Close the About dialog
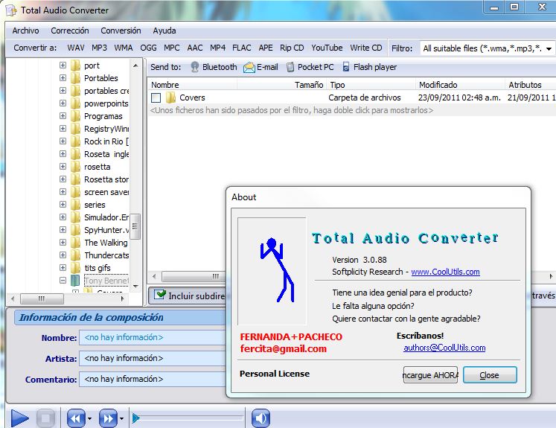This screenshot has height=428, width=556. pos(490,375)
